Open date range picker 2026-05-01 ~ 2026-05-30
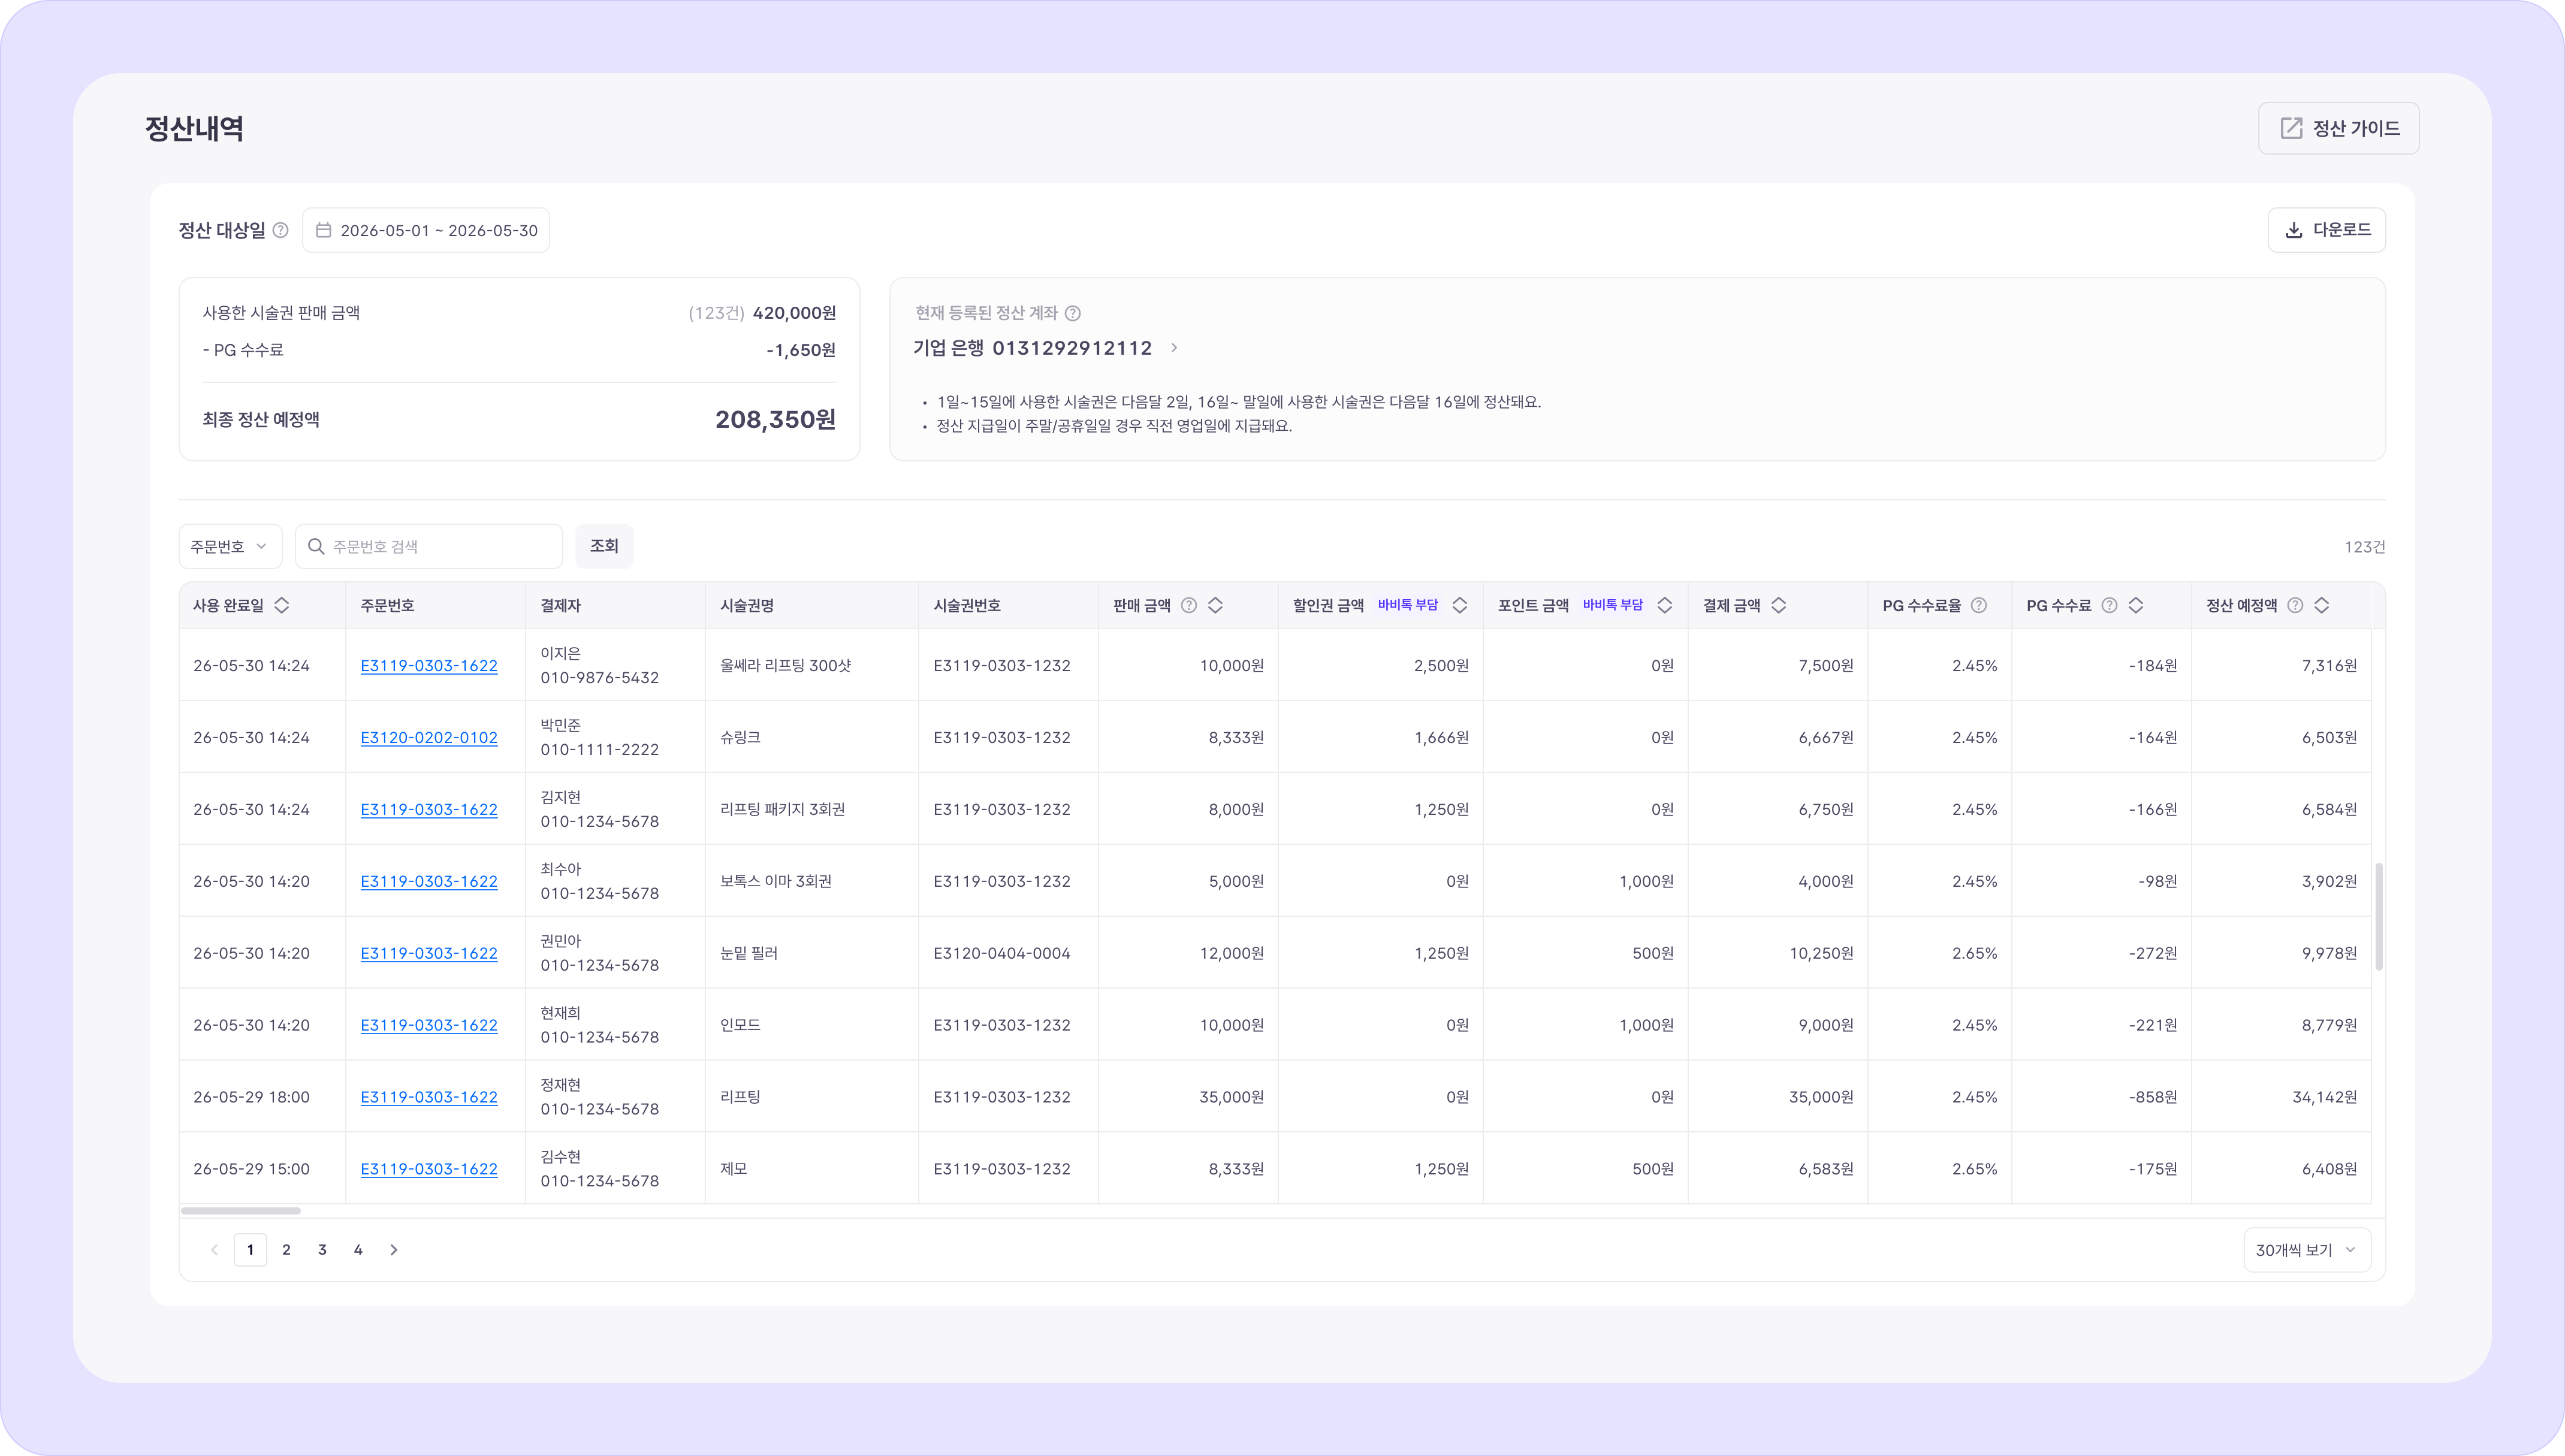This screenshot has width=2565, height=1456. [x=426, y=230]
